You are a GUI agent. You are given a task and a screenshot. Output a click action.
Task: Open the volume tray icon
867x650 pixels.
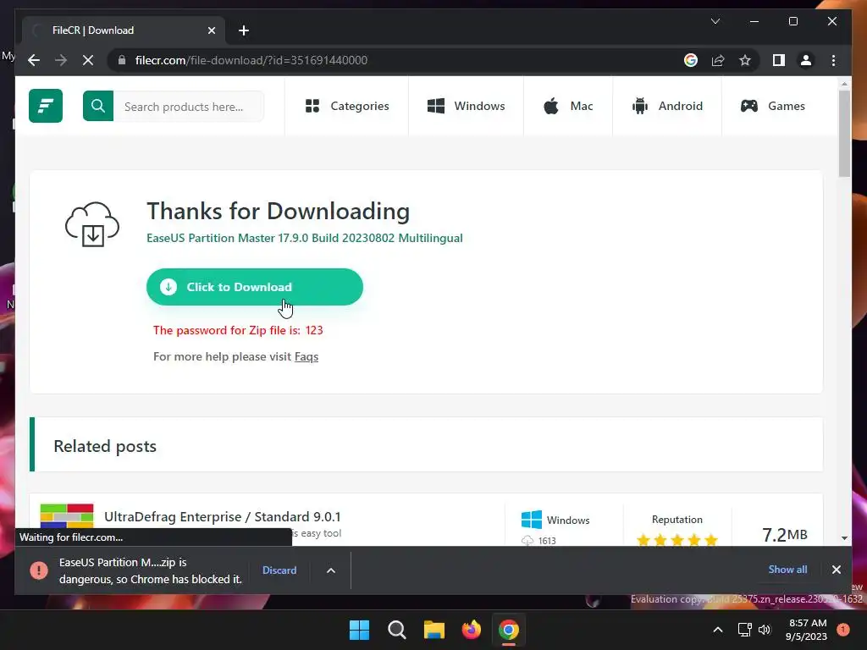(765, 630)
